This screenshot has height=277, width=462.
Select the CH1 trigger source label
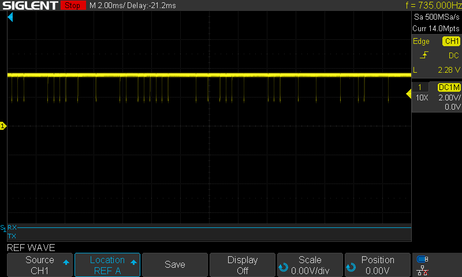click(x=451, y=41)
